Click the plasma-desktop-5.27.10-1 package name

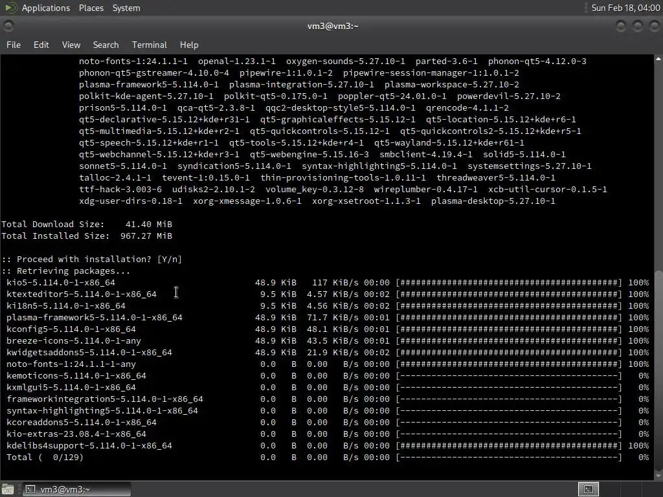pyautogui.click(x=493, y=201)
